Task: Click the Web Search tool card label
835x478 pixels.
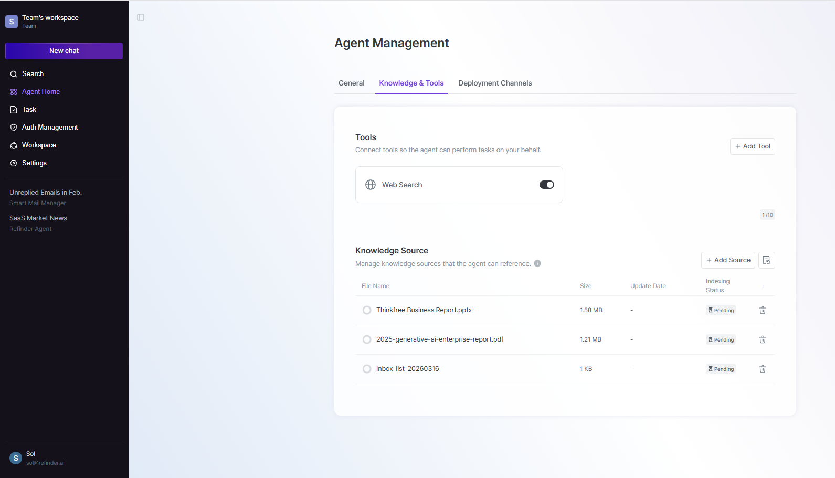Action: pyautogui.click(x=402, y=185)
